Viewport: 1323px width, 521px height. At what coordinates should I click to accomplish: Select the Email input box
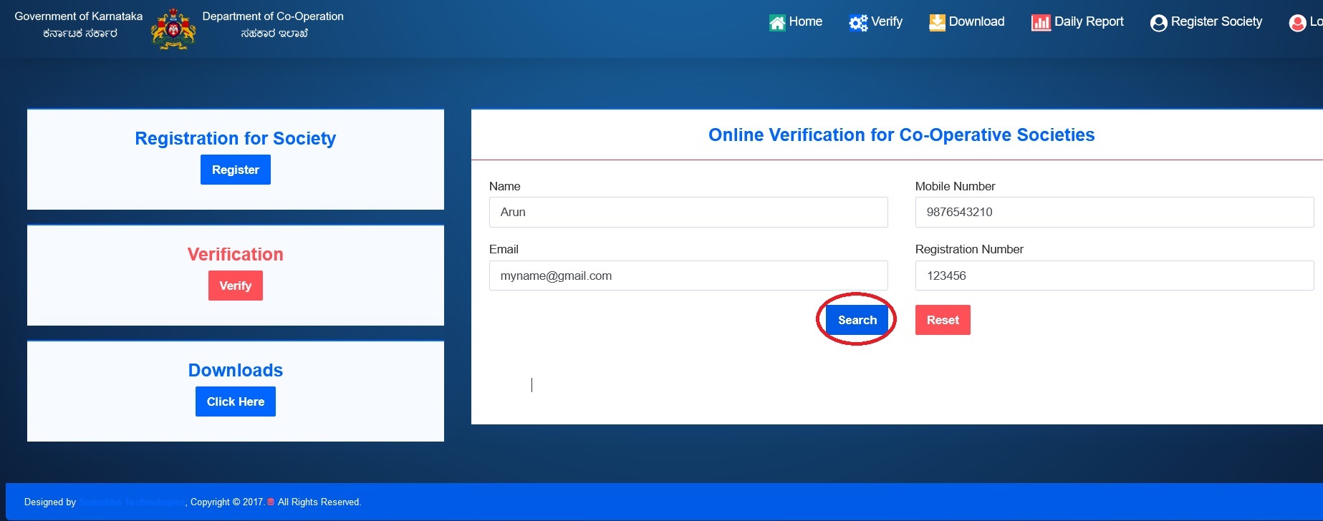[x=688, y=276]
